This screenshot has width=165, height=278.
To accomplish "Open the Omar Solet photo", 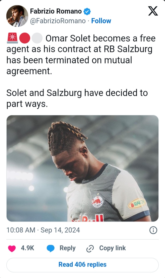I will [x=82, y=168].
